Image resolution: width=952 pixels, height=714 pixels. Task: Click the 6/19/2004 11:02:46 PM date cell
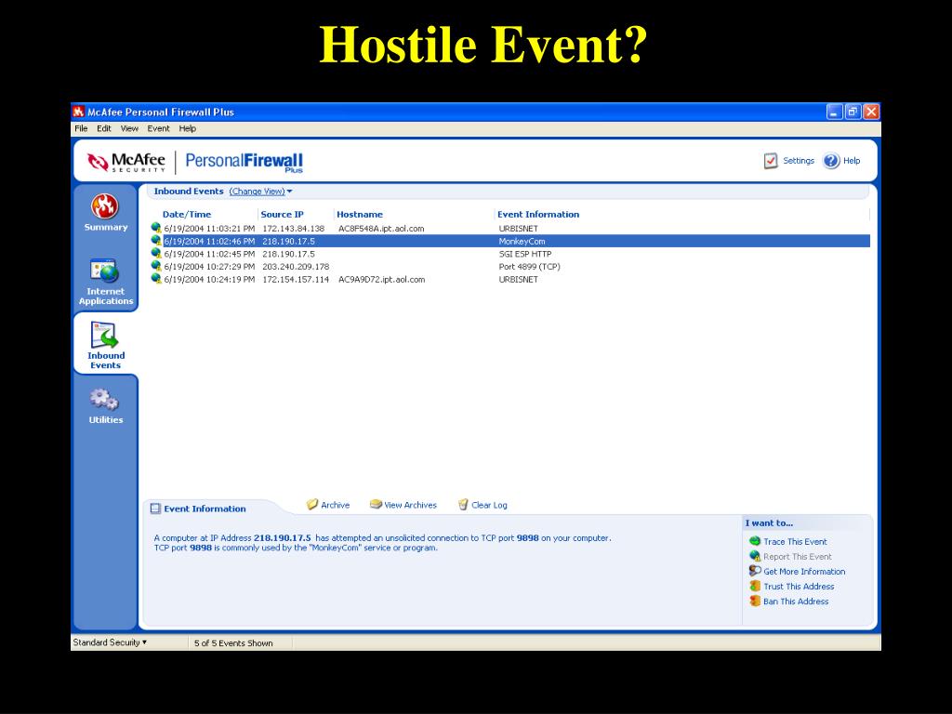click(209, 242)
